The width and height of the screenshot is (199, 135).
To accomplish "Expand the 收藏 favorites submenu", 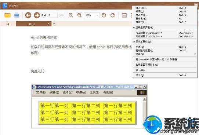I will [x=165, y=54].
